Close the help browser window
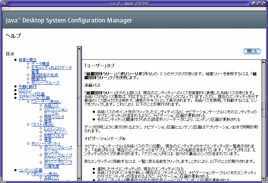Viewport: 268px width, 183px height. [x=264, y=3]
